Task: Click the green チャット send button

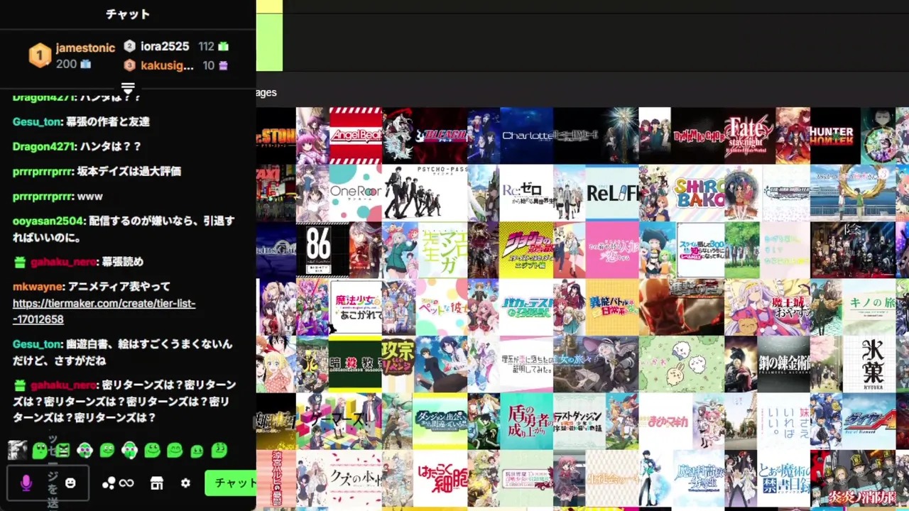Action: point(231,483)
